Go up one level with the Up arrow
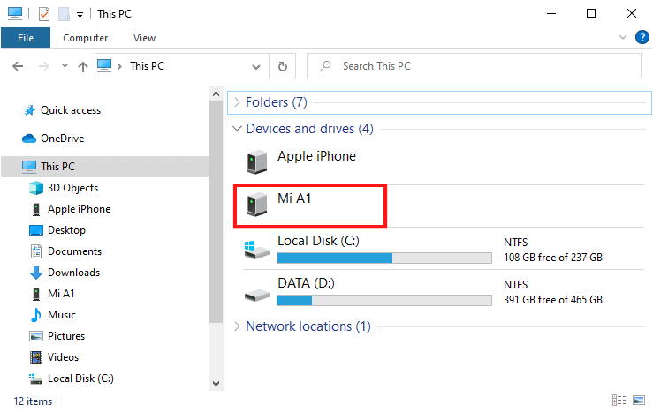The image size is (653, 412). point(83,66)
